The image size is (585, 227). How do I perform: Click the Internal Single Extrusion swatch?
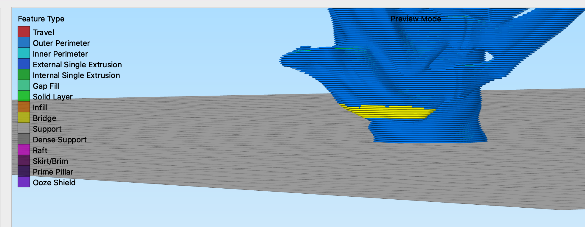24,74
